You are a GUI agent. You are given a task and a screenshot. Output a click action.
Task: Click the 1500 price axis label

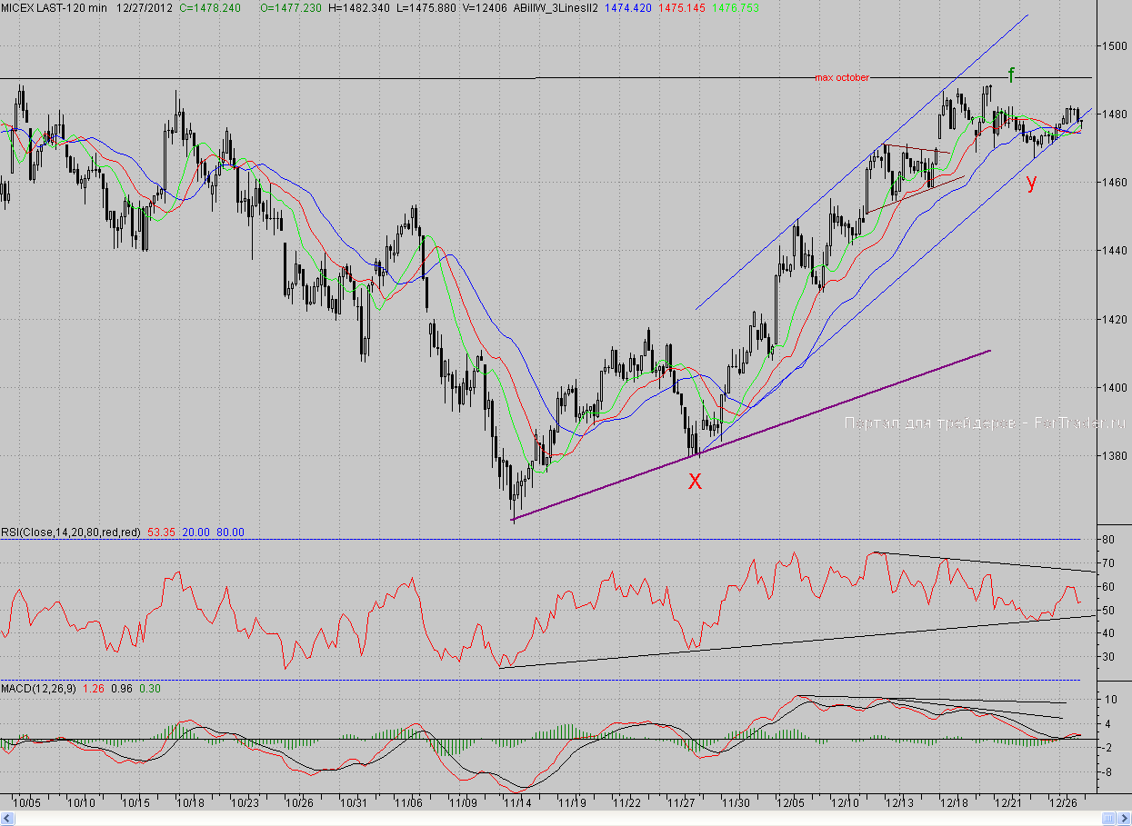1114,45
